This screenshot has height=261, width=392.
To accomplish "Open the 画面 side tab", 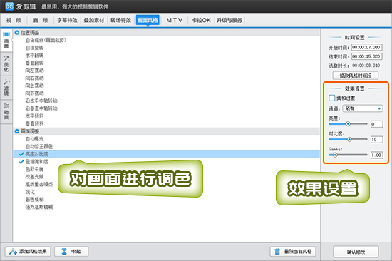I will click(x=6, y=40).
